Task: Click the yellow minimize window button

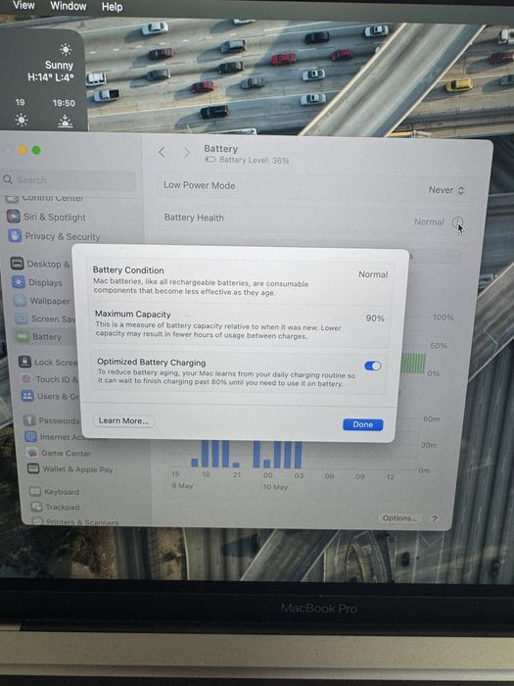Action: [x=23, y=150]
